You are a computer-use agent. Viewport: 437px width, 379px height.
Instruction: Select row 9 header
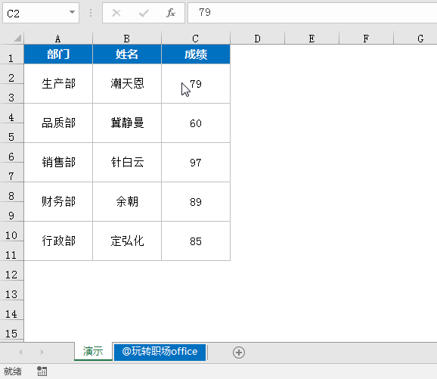click(11, 212)
